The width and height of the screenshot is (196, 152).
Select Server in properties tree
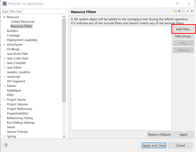coord(11,127)
